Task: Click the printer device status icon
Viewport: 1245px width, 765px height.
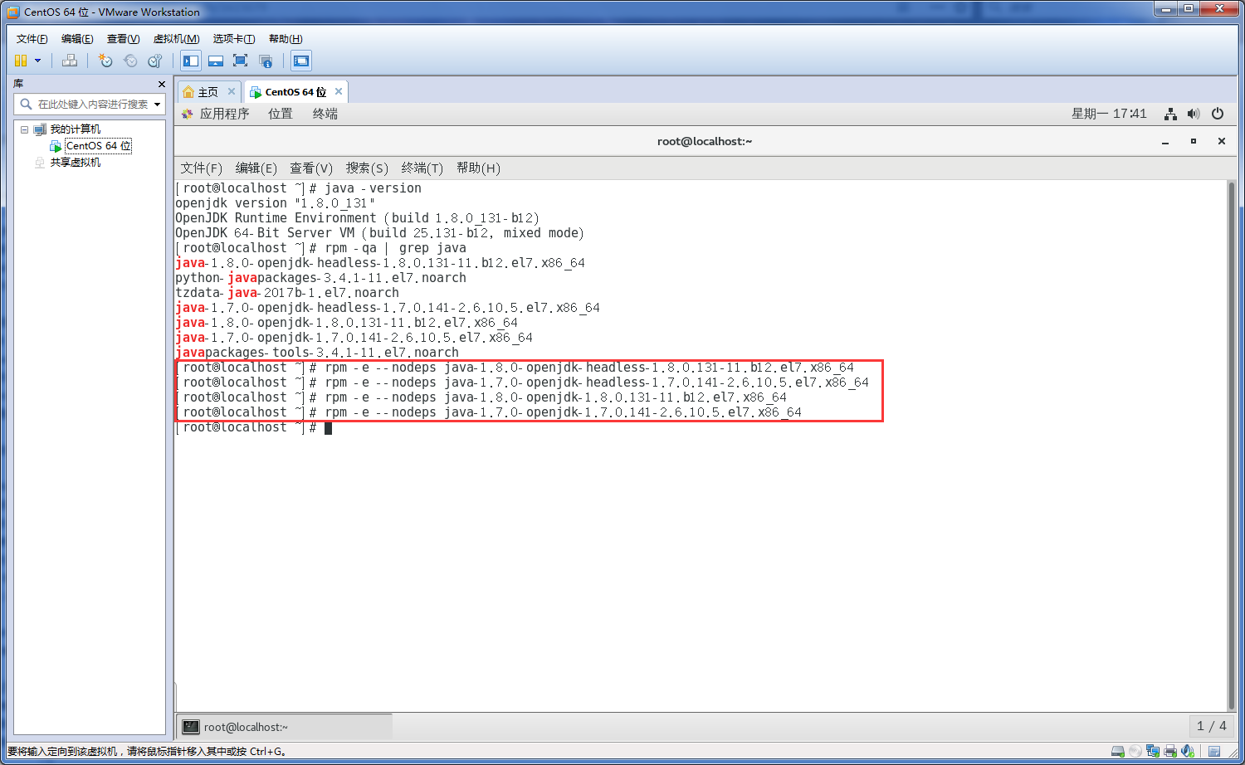Action: [x=1170, y=751]
